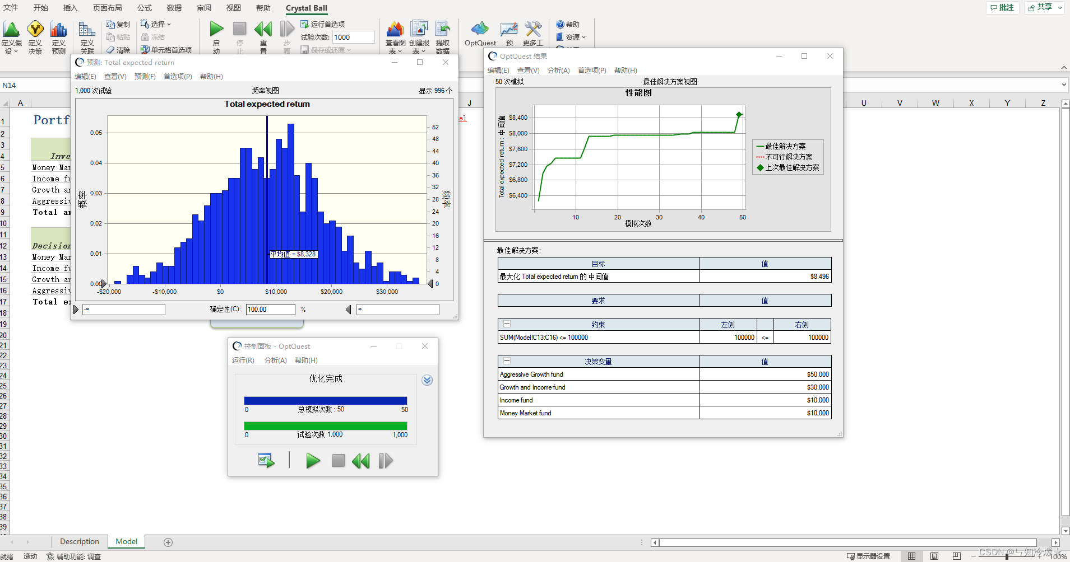This screenshot has height=562, width=1070.
Task: Open Cell Preferences (单元格首选项) in ribbon
Action: click(x=166, y=50)
